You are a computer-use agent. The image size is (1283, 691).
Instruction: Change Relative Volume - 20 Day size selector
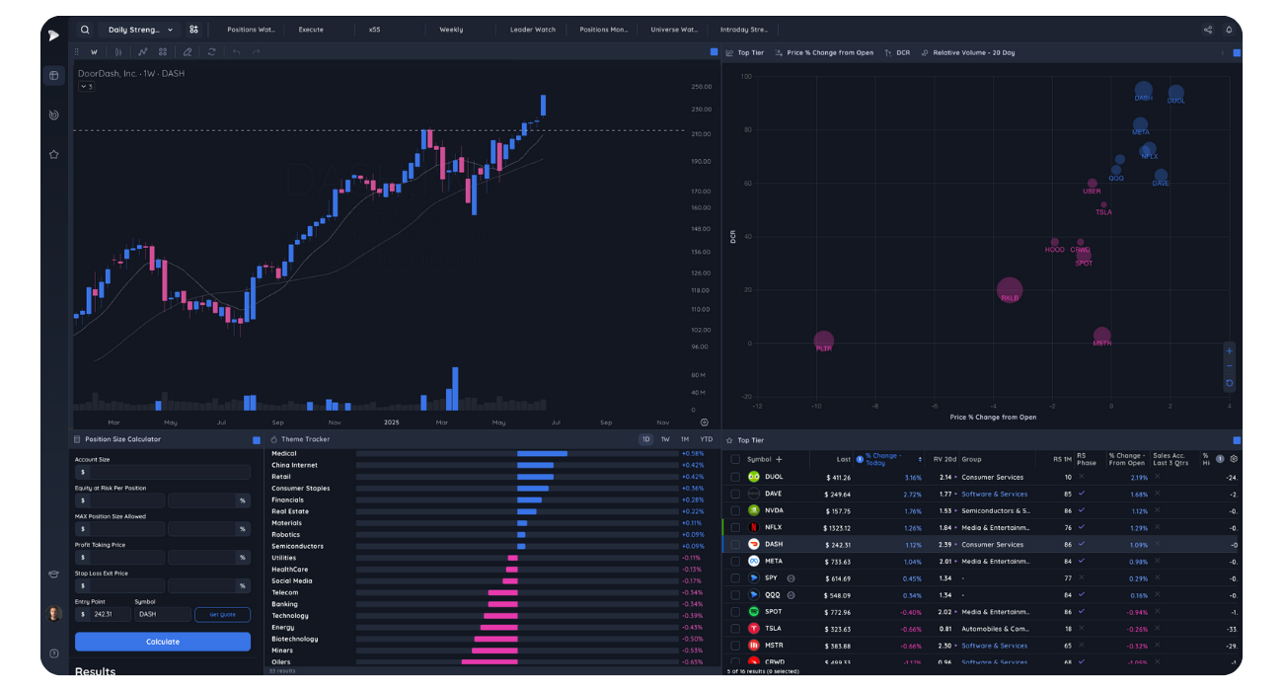coord(968,52)
